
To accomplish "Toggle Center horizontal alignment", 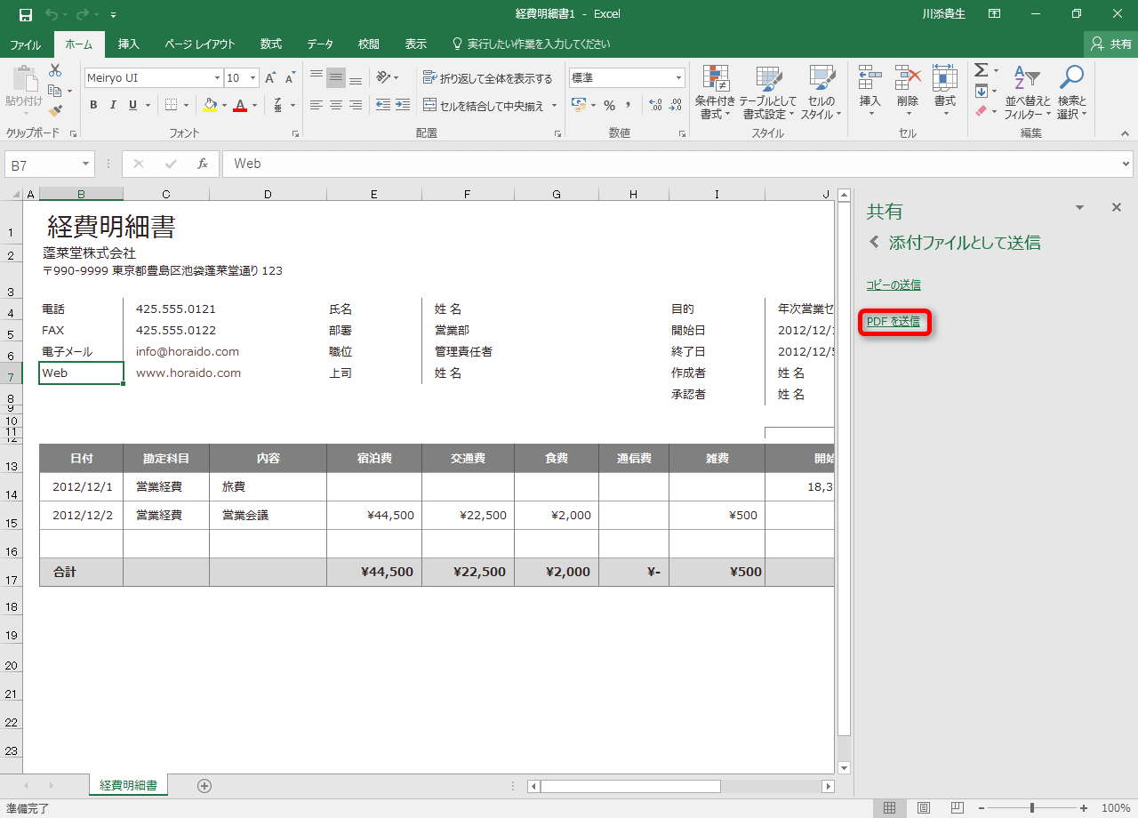I will click(336, 105).
